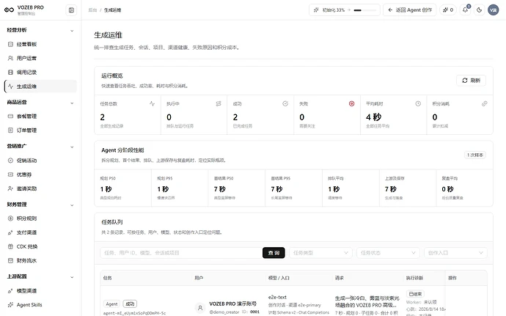Collapse the 经营分析 sidebar group
Screen dimensions: 506x316
[x=72, y=31]
